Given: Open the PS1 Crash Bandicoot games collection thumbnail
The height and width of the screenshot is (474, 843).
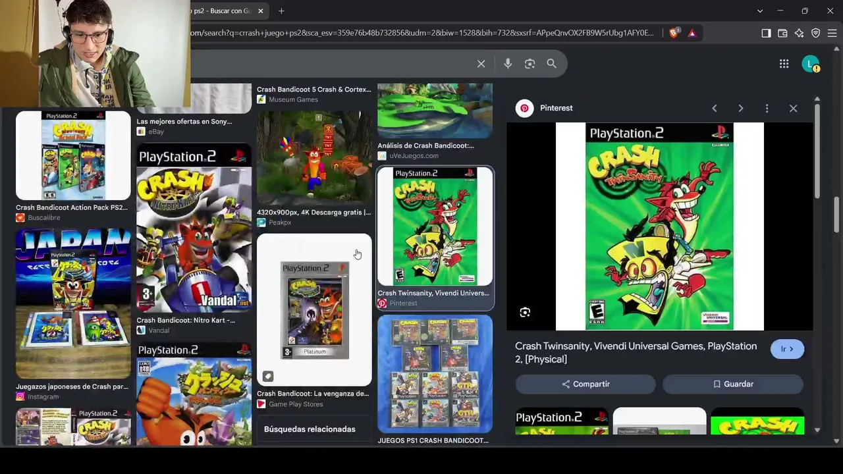Looking at the screenshot, I should point(435,373).
